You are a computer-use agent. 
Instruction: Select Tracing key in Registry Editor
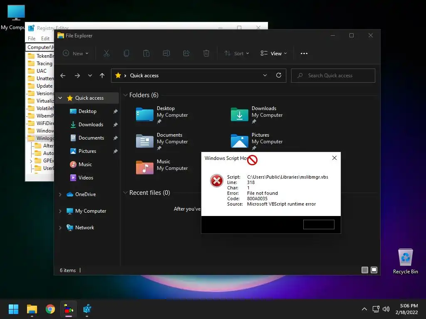point(44,64)
